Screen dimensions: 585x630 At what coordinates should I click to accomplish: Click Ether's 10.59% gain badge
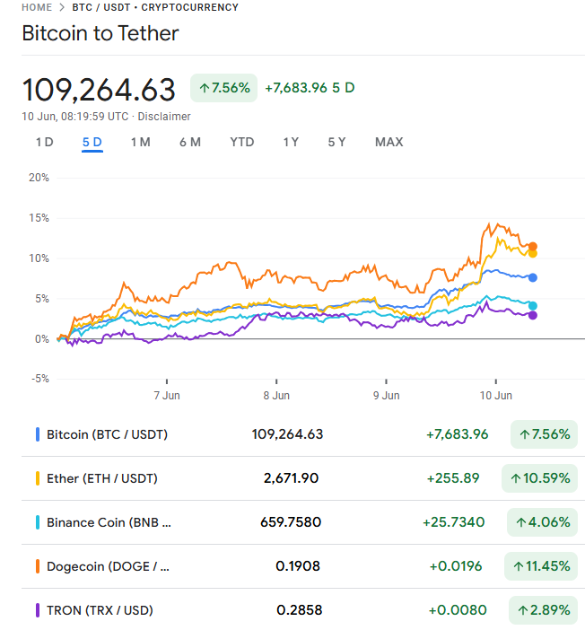(539, 478)
